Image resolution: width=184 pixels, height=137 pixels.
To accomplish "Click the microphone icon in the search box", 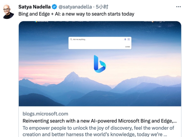I will pyautogui.click(x=125, y=39).
